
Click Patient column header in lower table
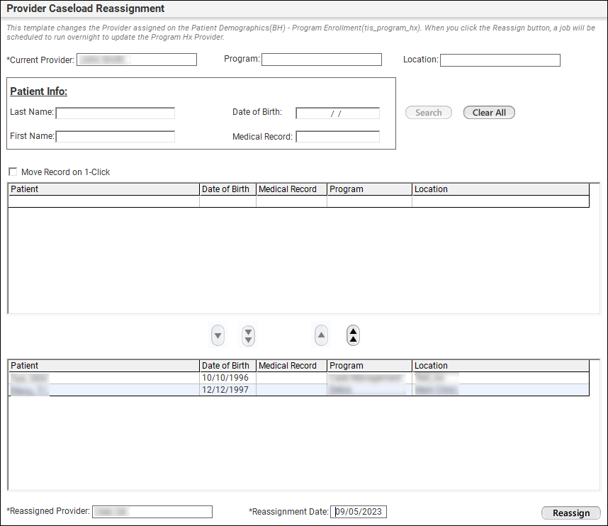coord(103,366)
